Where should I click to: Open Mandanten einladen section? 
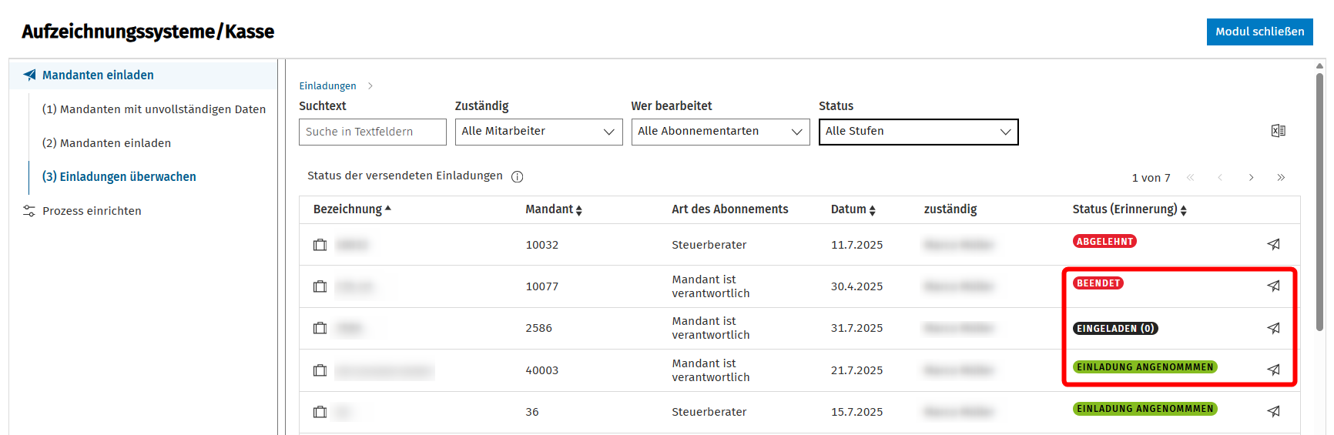point(143,75)
